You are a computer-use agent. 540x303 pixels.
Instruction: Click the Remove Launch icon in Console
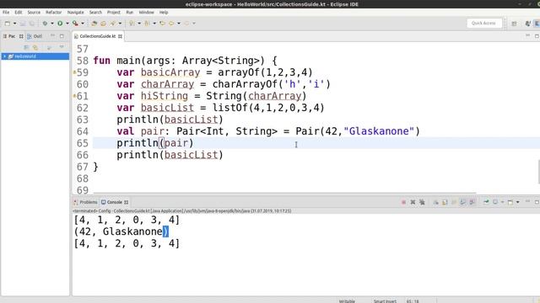[413, 202]
